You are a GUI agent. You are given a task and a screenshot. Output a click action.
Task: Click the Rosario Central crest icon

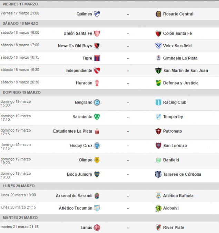158,14
